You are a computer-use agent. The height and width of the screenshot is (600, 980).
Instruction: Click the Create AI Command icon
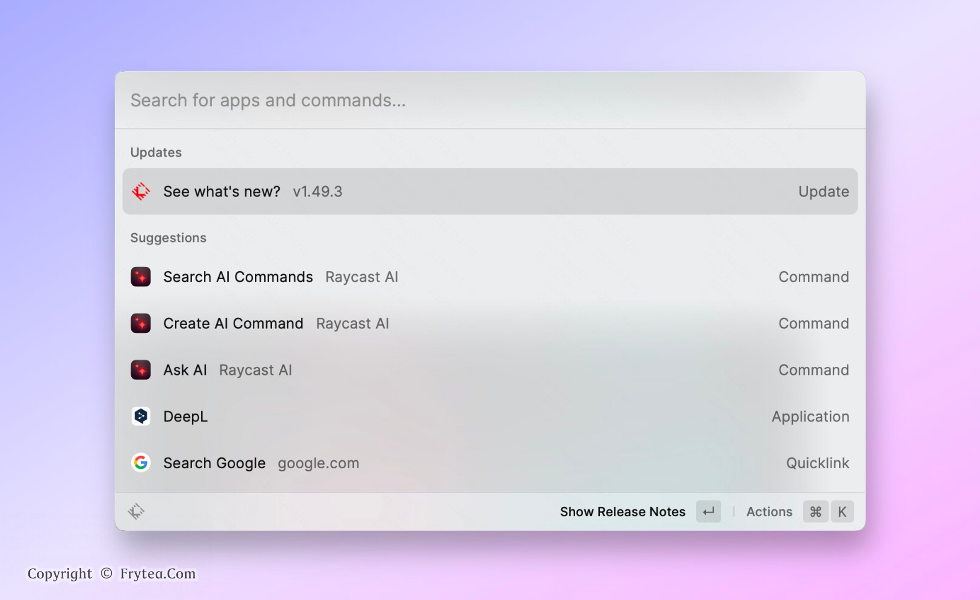click(141, 323)
